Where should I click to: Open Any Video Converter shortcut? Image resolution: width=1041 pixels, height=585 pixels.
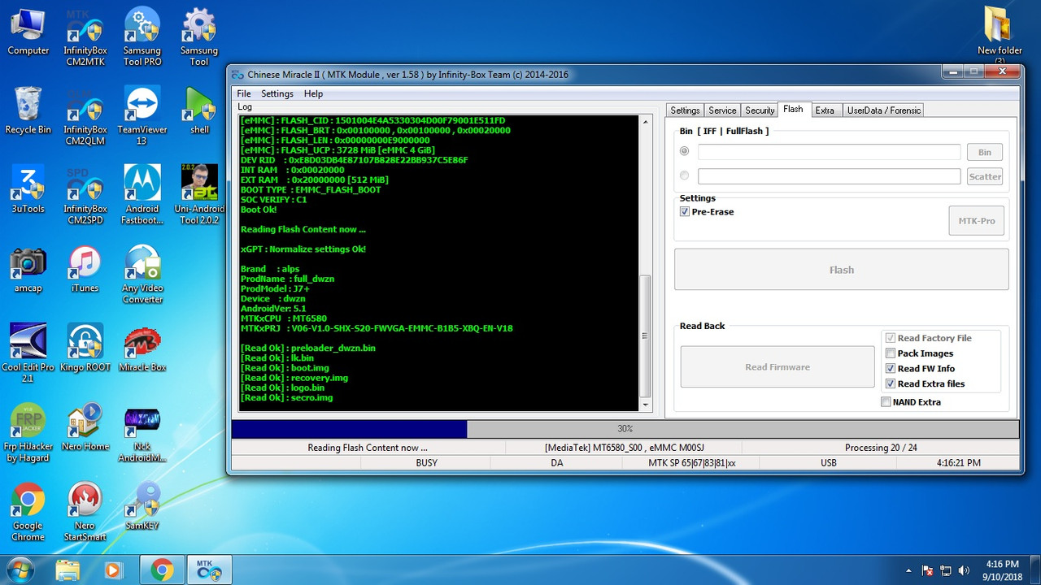[142, 275]
